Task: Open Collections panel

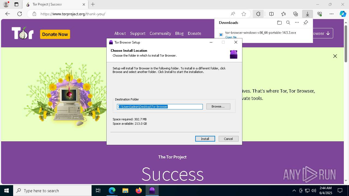Action: pyautogui.click(x=296, y=14)
